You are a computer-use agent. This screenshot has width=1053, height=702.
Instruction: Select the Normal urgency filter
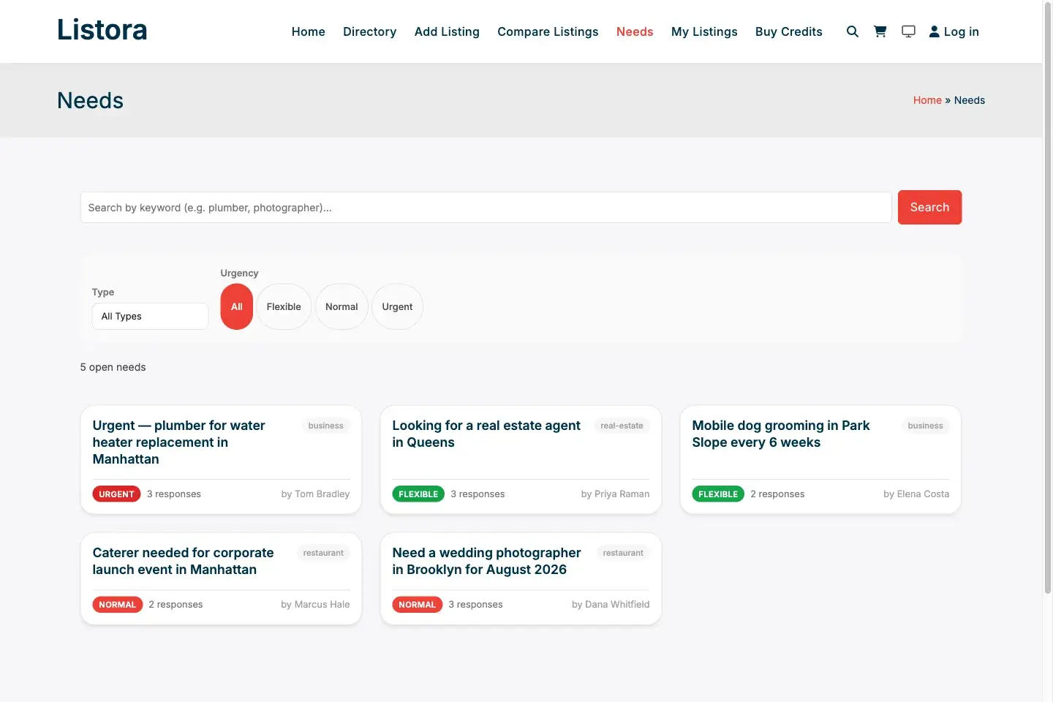click(x=341, y=307)
